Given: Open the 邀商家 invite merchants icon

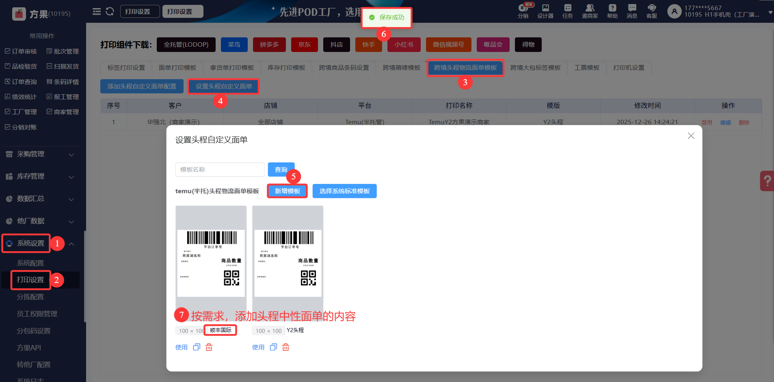Looking at the screenshot, I should click(x=590, y=11).
